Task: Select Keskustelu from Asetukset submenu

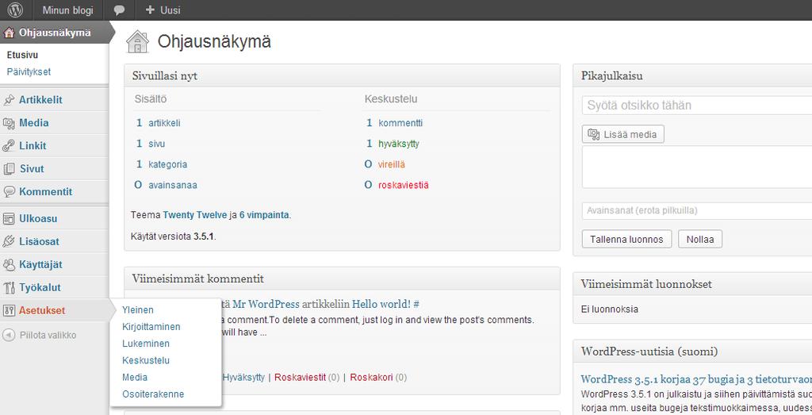Action: [x=146, y=360]
